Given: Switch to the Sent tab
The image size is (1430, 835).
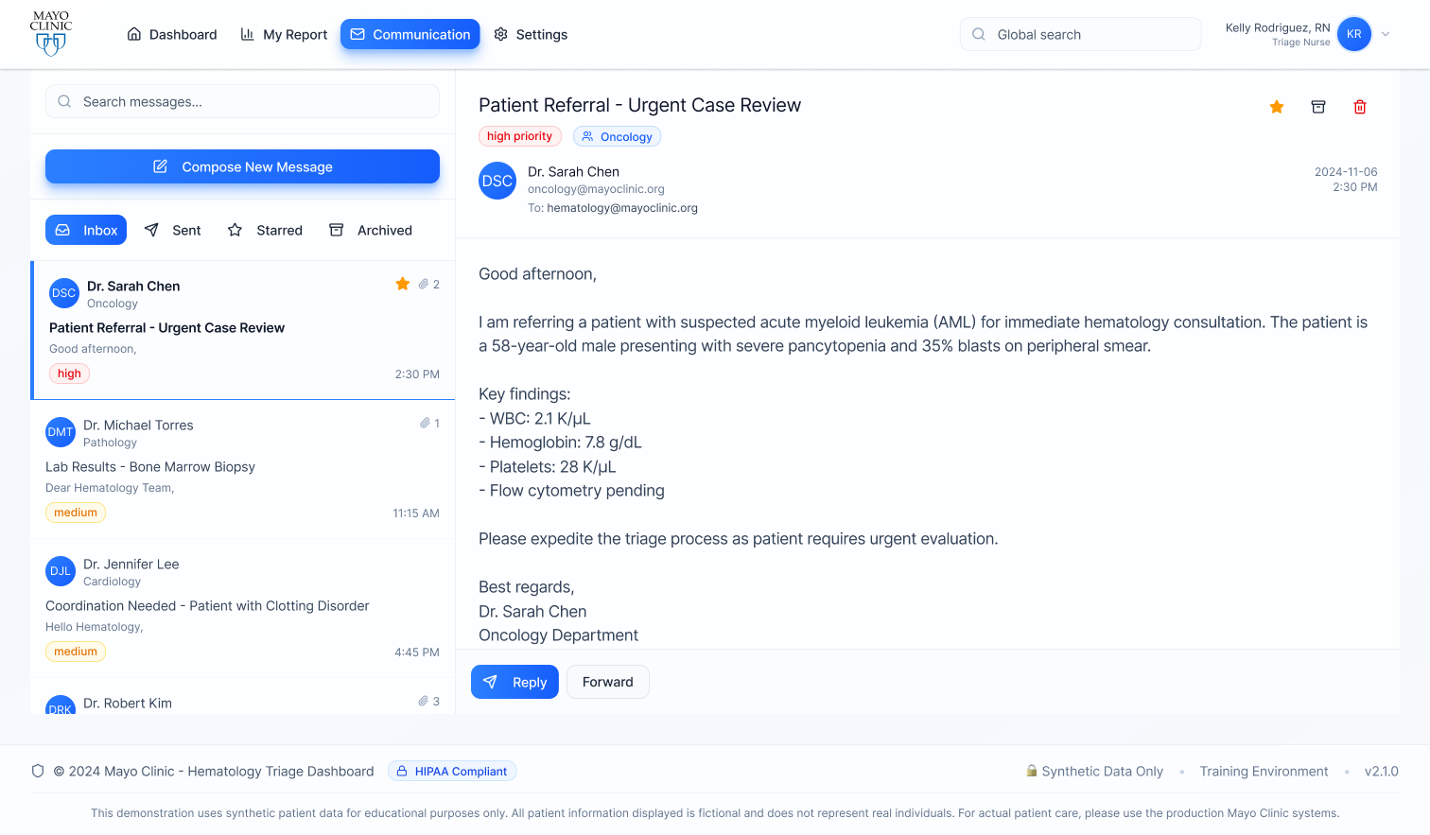Looking at the screenshot, I should pos(172,230).
